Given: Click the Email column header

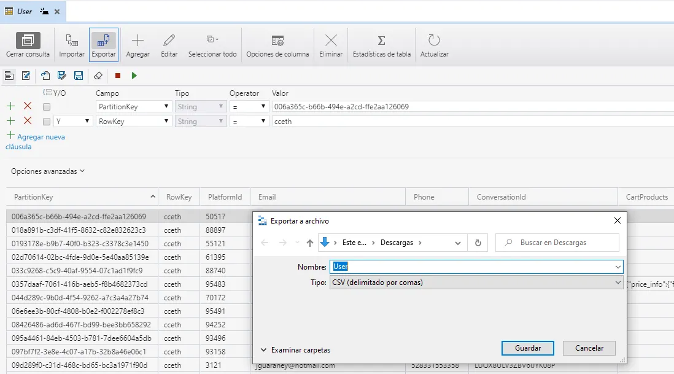Looking at the screenshot, I should pyautogui.click(x=328, y=197).
